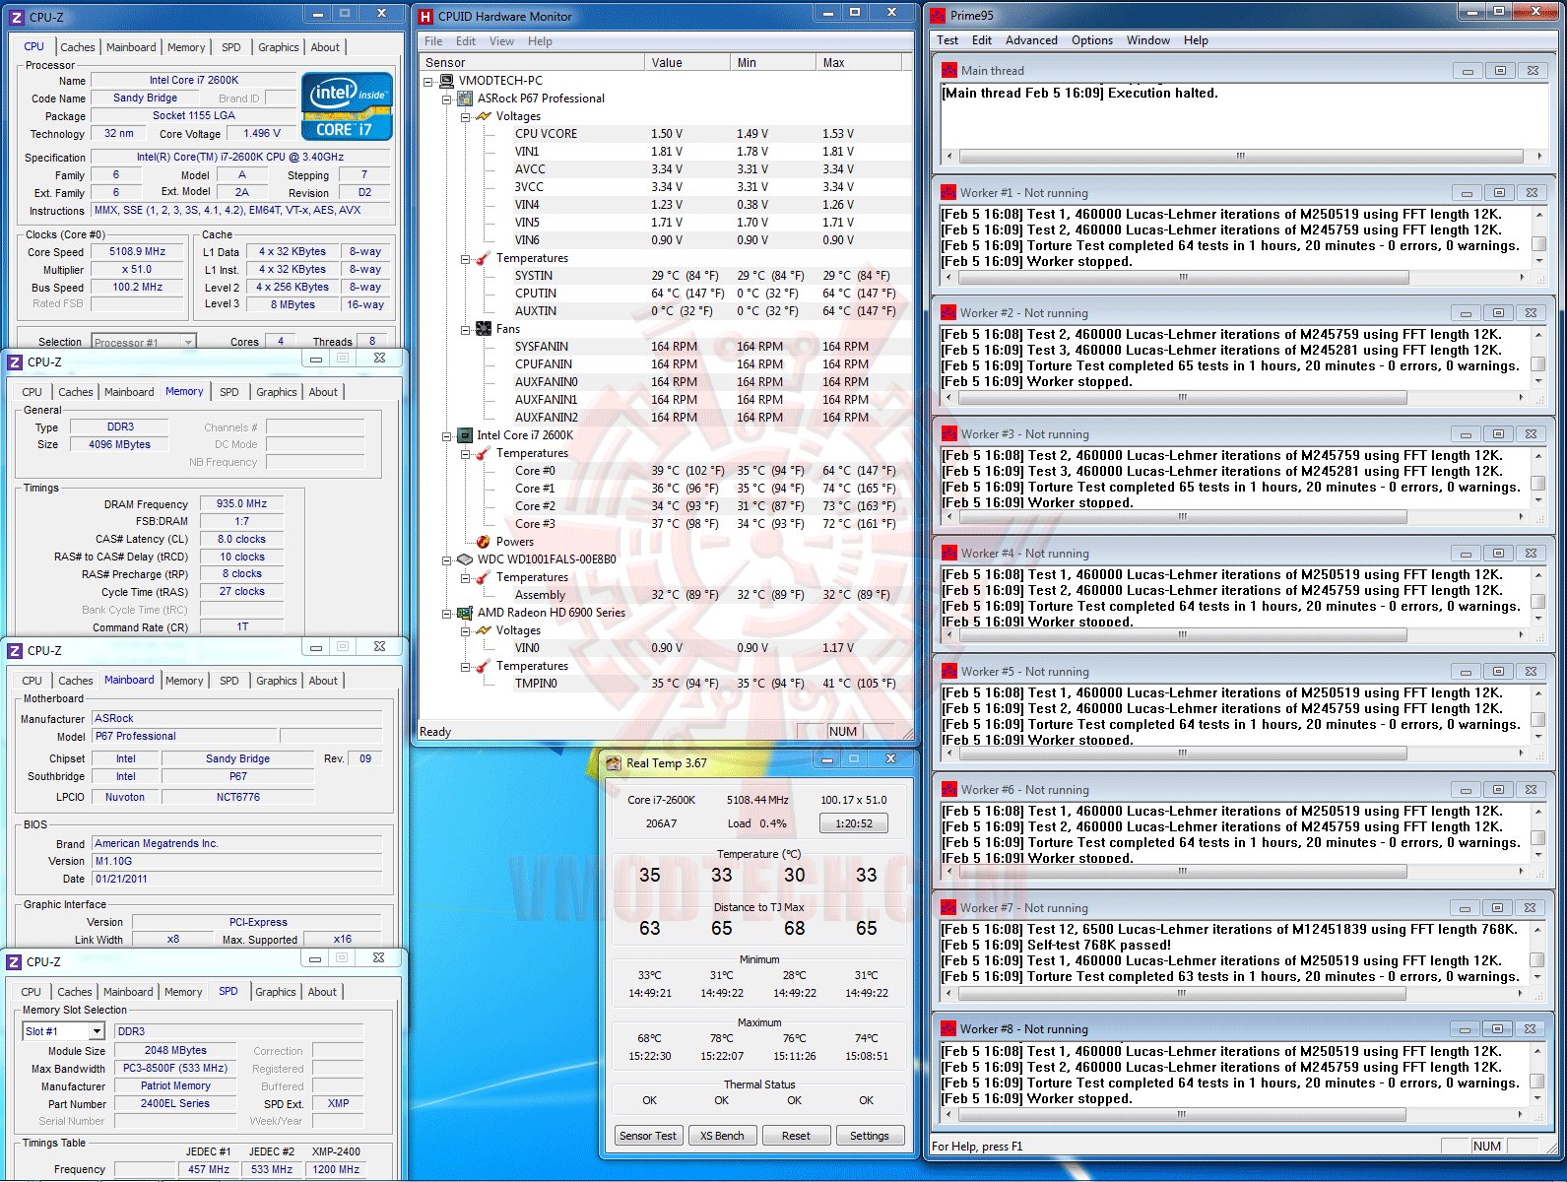The width and height of the screenshot is (1567, 1182).
Task: Collapse the Voltages node under ASRock P67 Professional
Action: coord(465,116)
